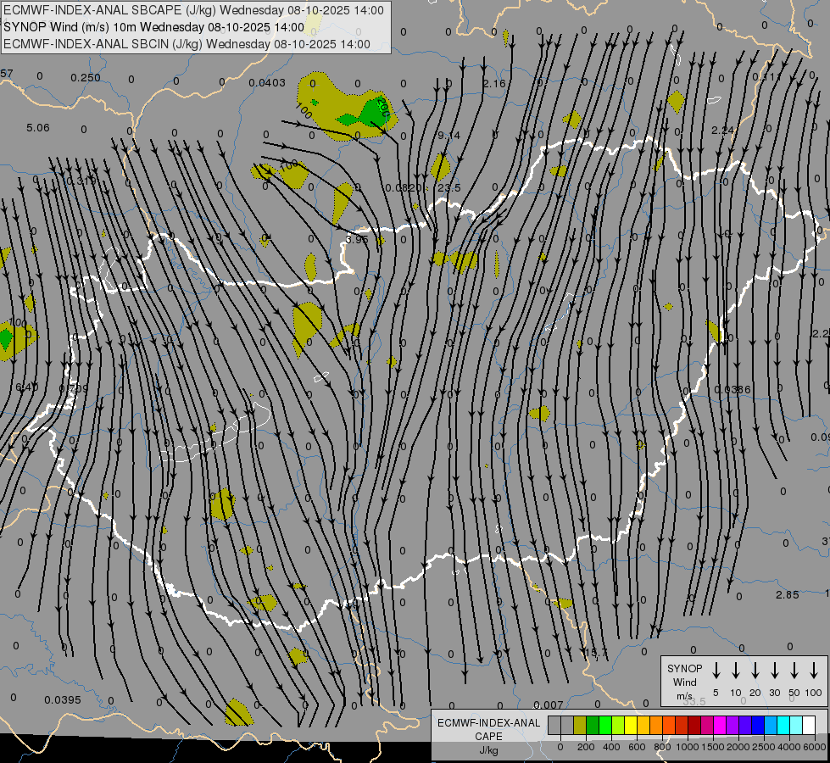The height and width of the screenshot is (763, 830).
Task: Click the 200 contour label on green CAPE area
Action: [x=384, y=108]
